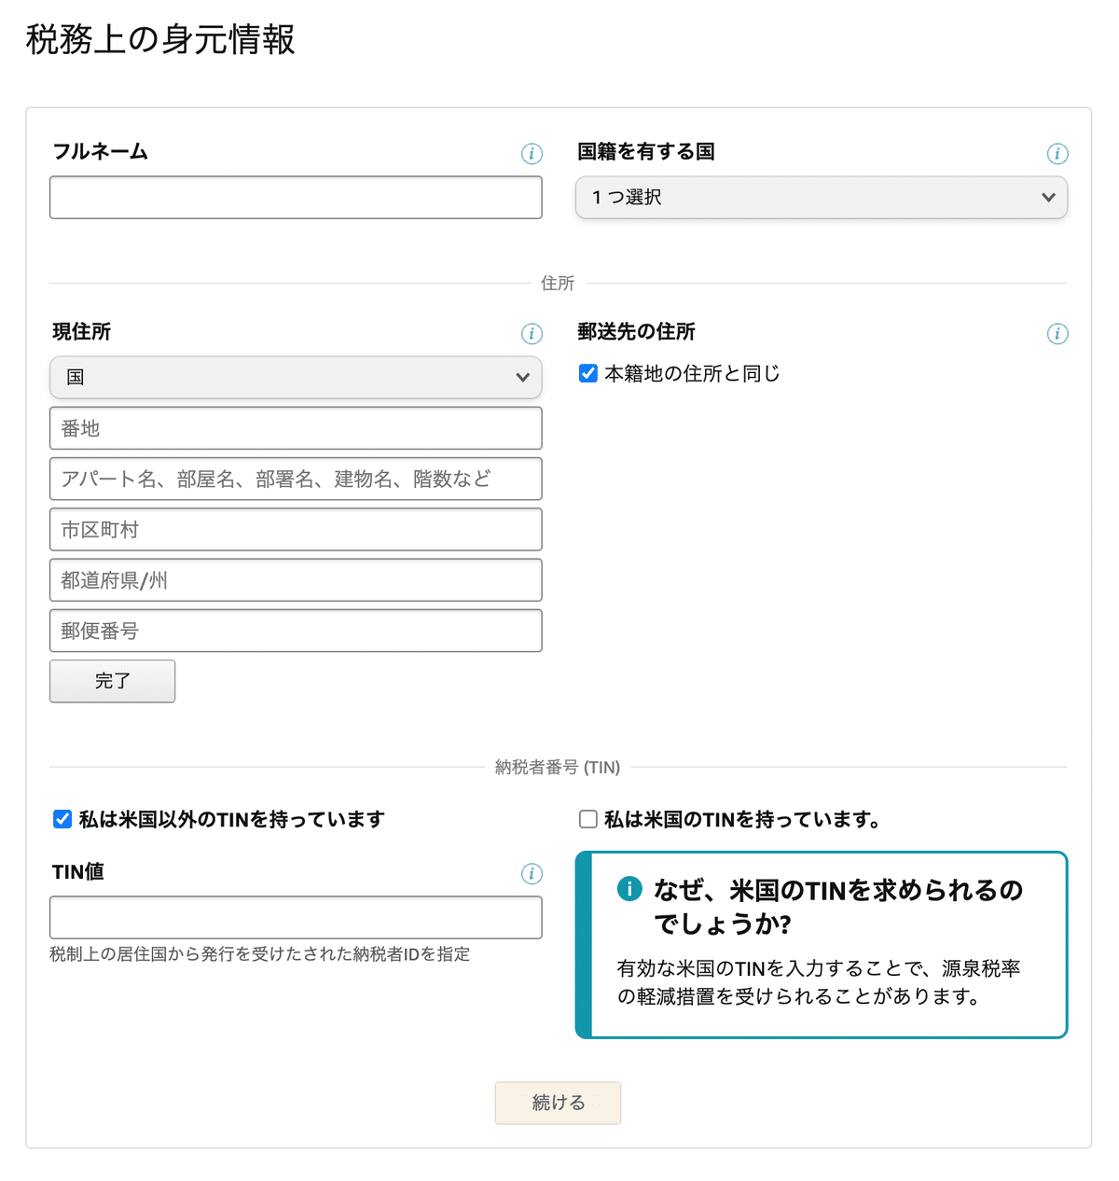Uncheck 本籍地の住所と同じ checkbox

coord(588,374)
